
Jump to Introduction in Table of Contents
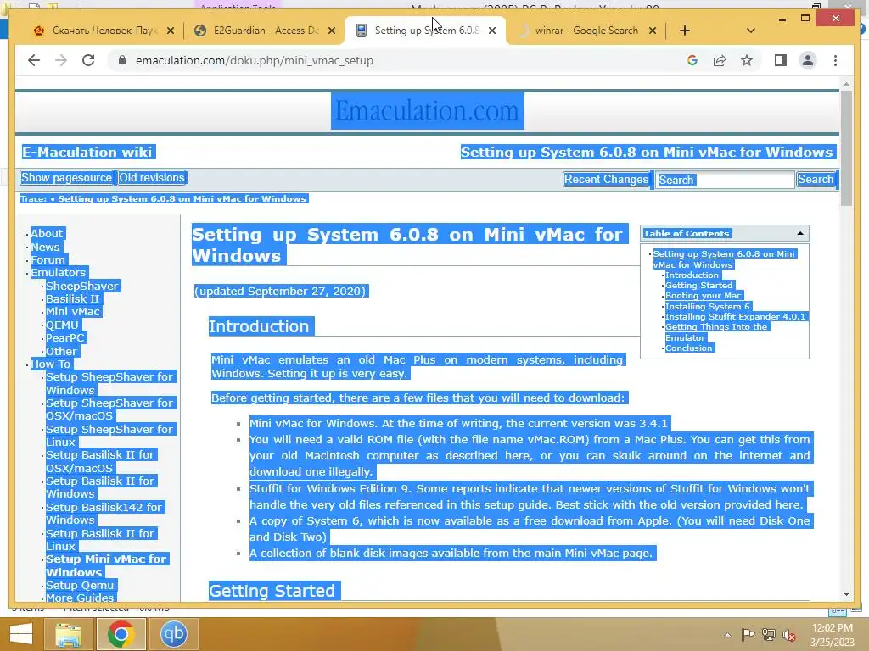coord(692,275)
